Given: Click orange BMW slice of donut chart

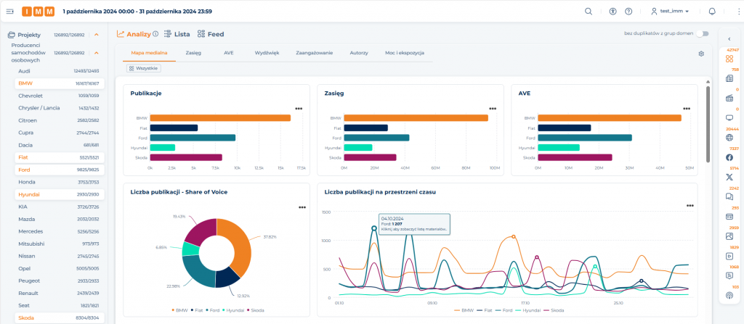Looking at the screenshot, I should [238, 244].
